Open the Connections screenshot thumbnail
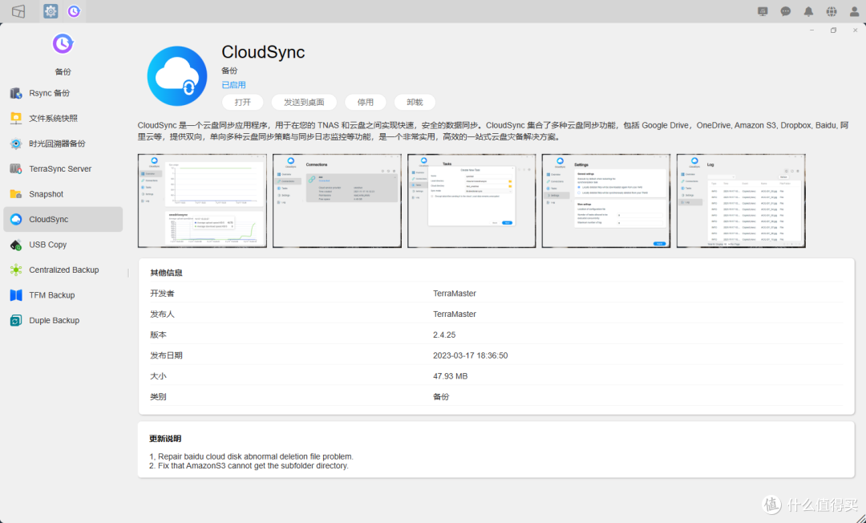The height and width of the screenshot is (523, 866). (x=337, y=201)
